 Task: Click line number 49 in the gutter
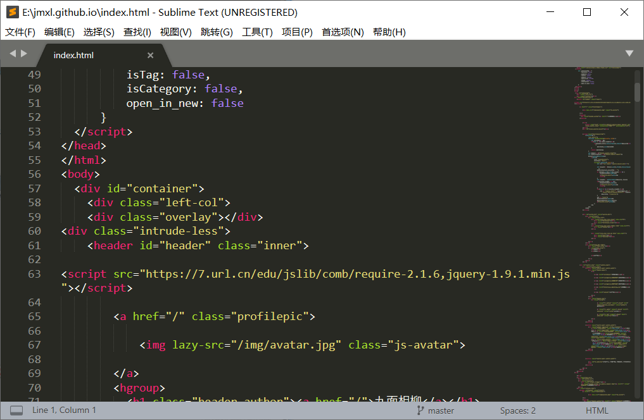pyautogui.click(x=34, y=75)
